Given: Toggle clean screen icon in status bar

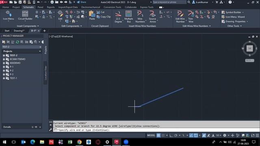Looking at the screenshot, I should point(253,135).
